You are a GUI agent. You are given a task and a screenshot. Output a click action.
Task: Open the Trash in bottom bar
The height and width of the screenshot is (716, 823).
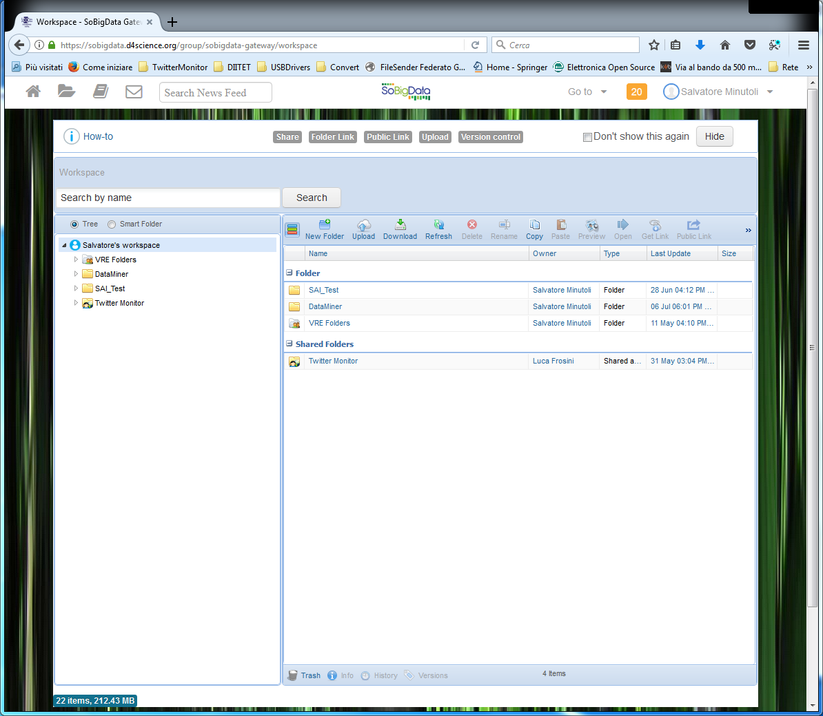[304, 675]
